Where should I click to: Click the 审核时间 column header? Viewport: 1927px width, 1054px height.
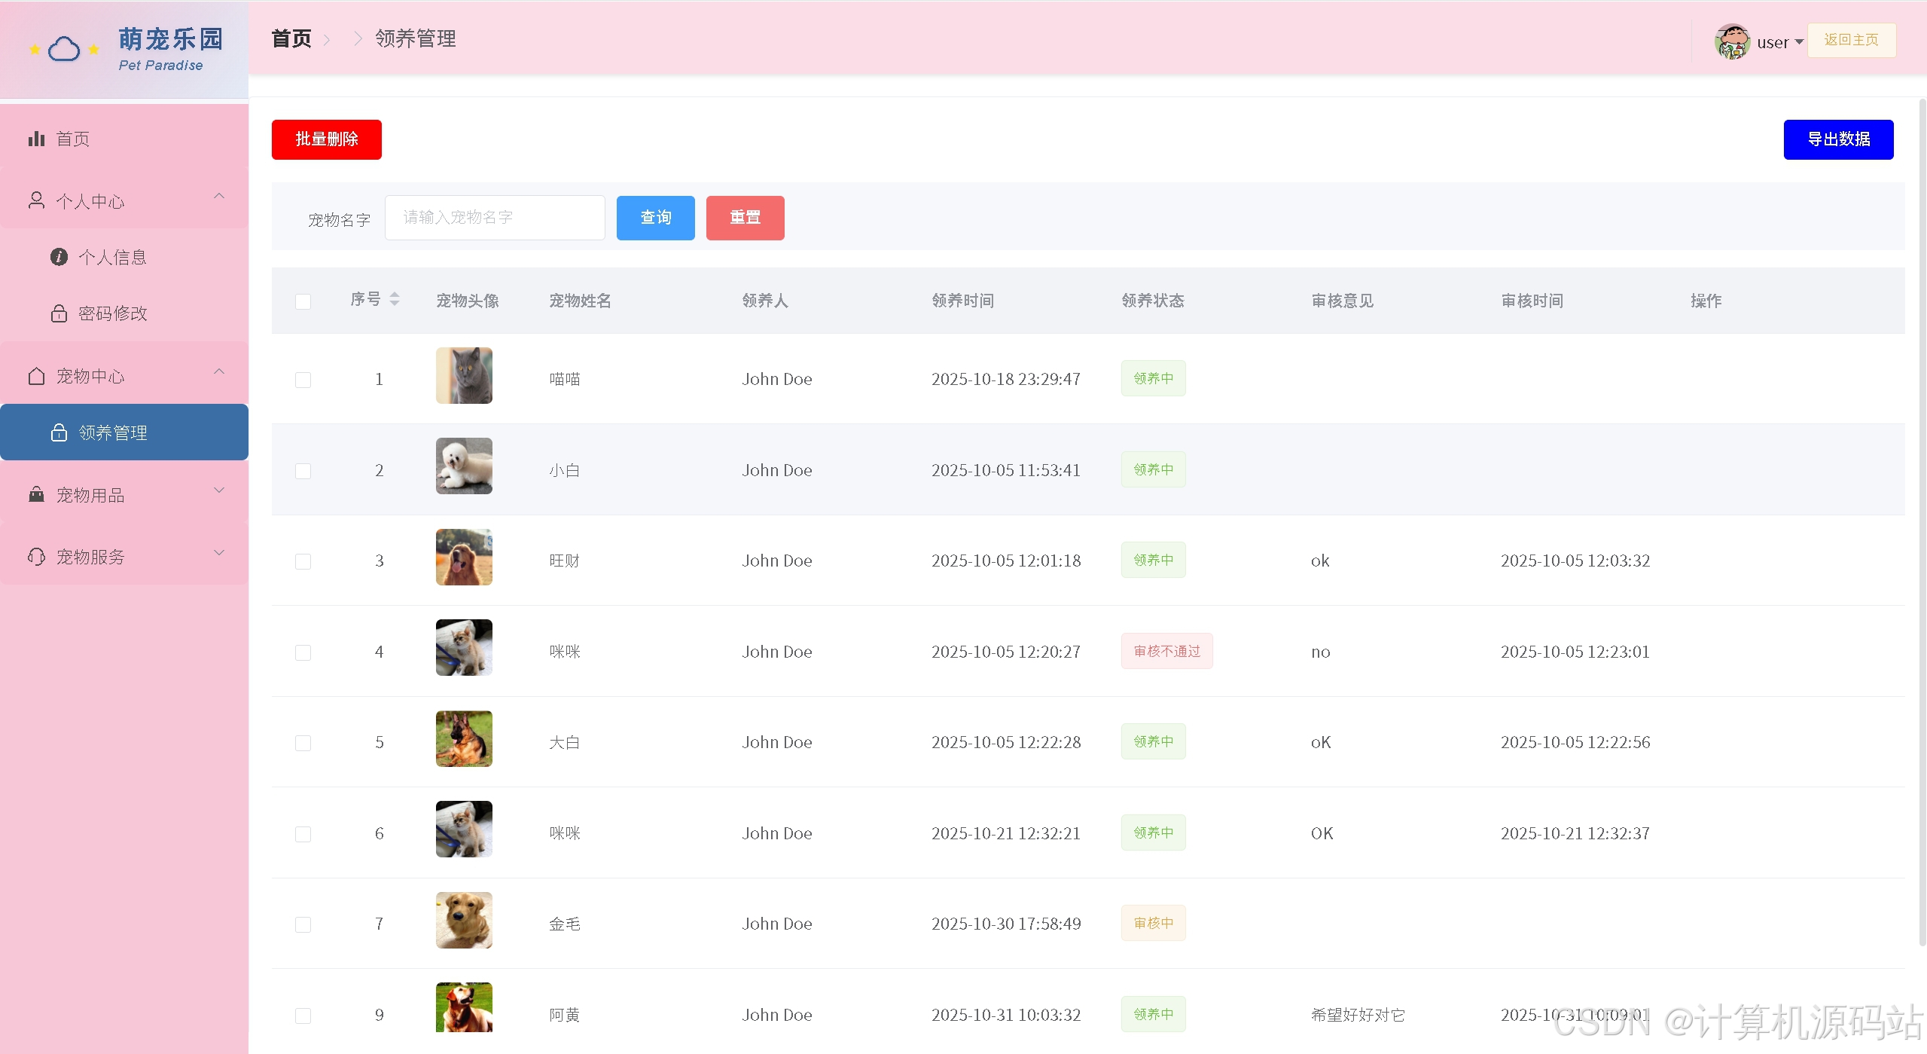click(x=1532, y=301)
